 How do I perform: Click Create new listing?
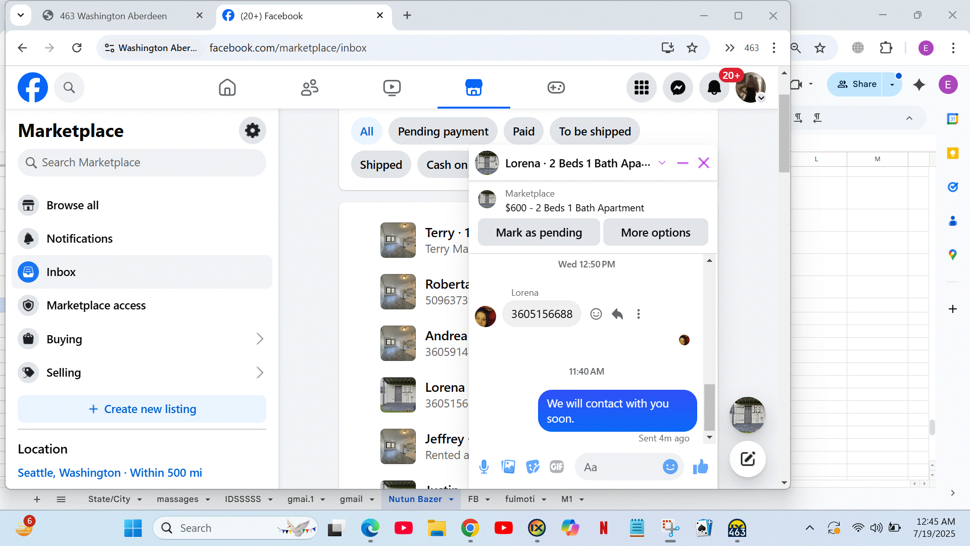tap(142, 409)
